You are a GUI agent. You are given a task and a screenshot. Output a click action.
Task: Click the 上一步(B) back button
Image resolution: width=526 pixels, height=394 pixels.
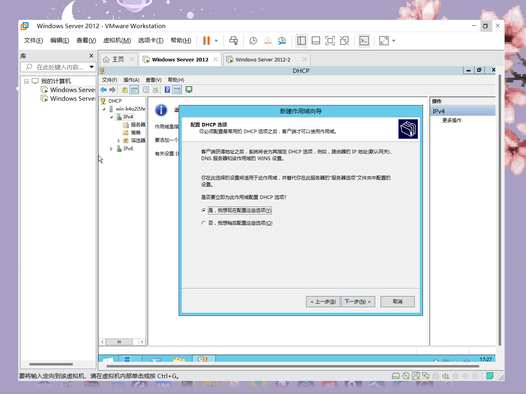tap(323, 302)
